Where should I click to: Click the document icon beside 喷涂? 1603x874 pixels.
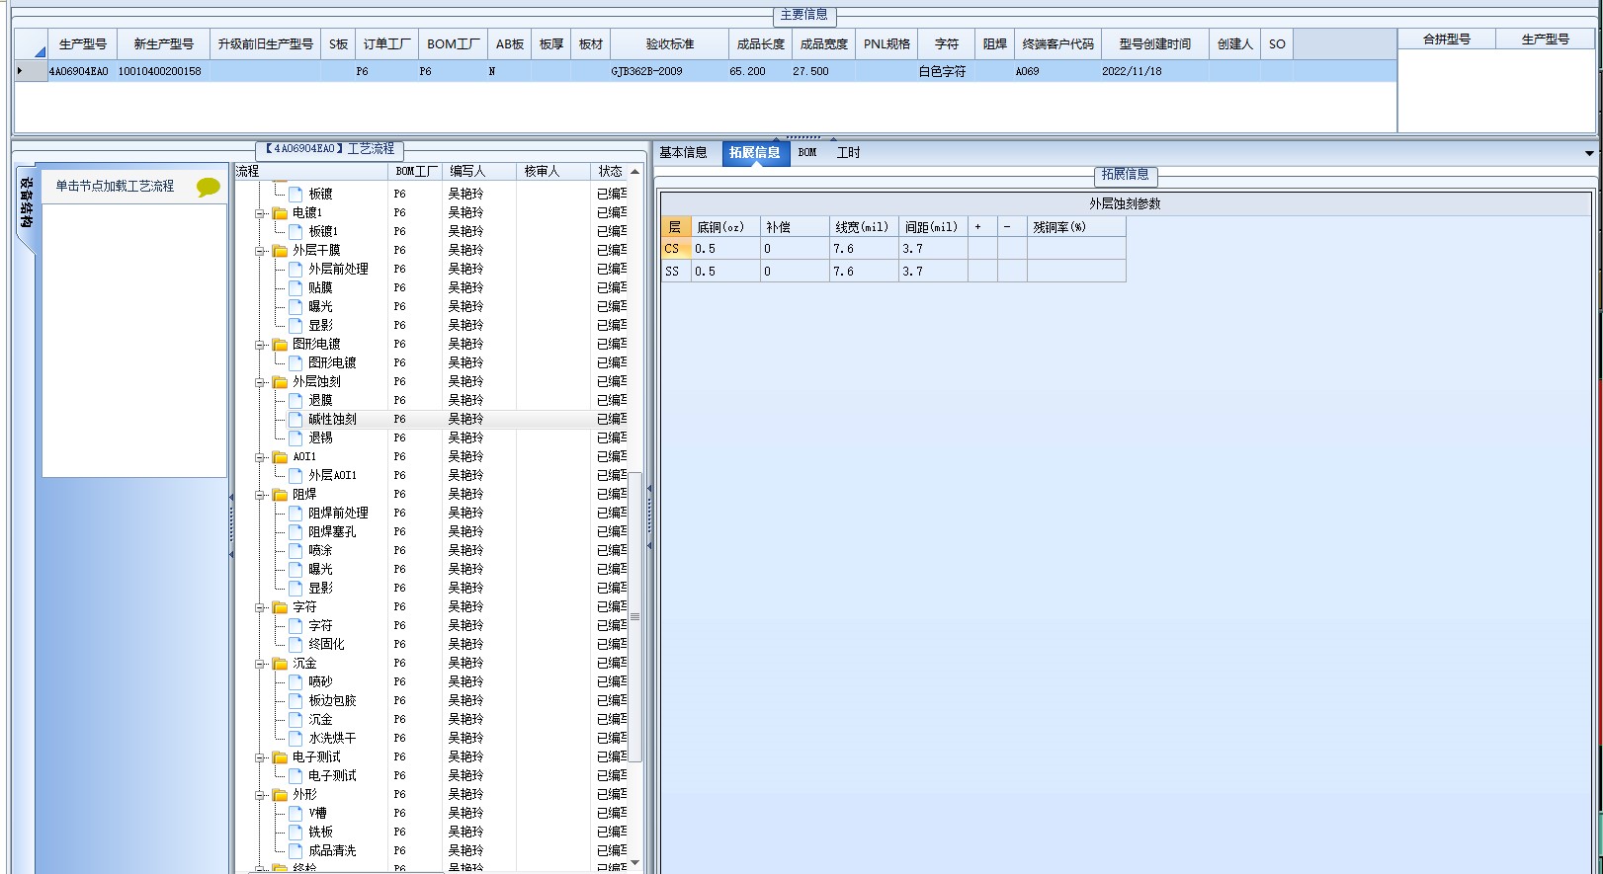click(x=295, y=550)
